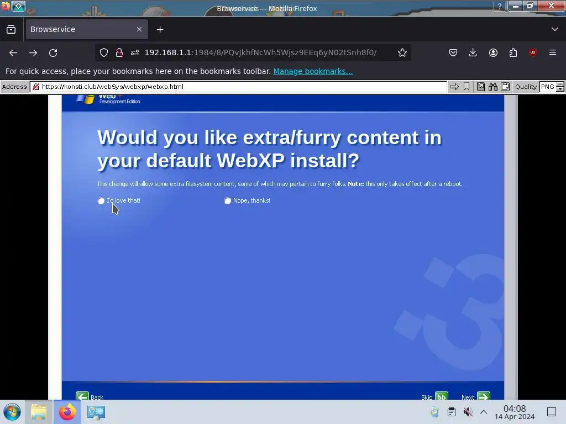Image resolution: width=566 pixels, height=424 pixels.
Task: Click the binoculars Find icon
Action: pyautogui.click(x=493, y=87)
